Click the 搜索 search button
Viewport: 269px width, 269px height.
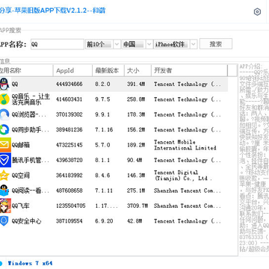point(216,44)
